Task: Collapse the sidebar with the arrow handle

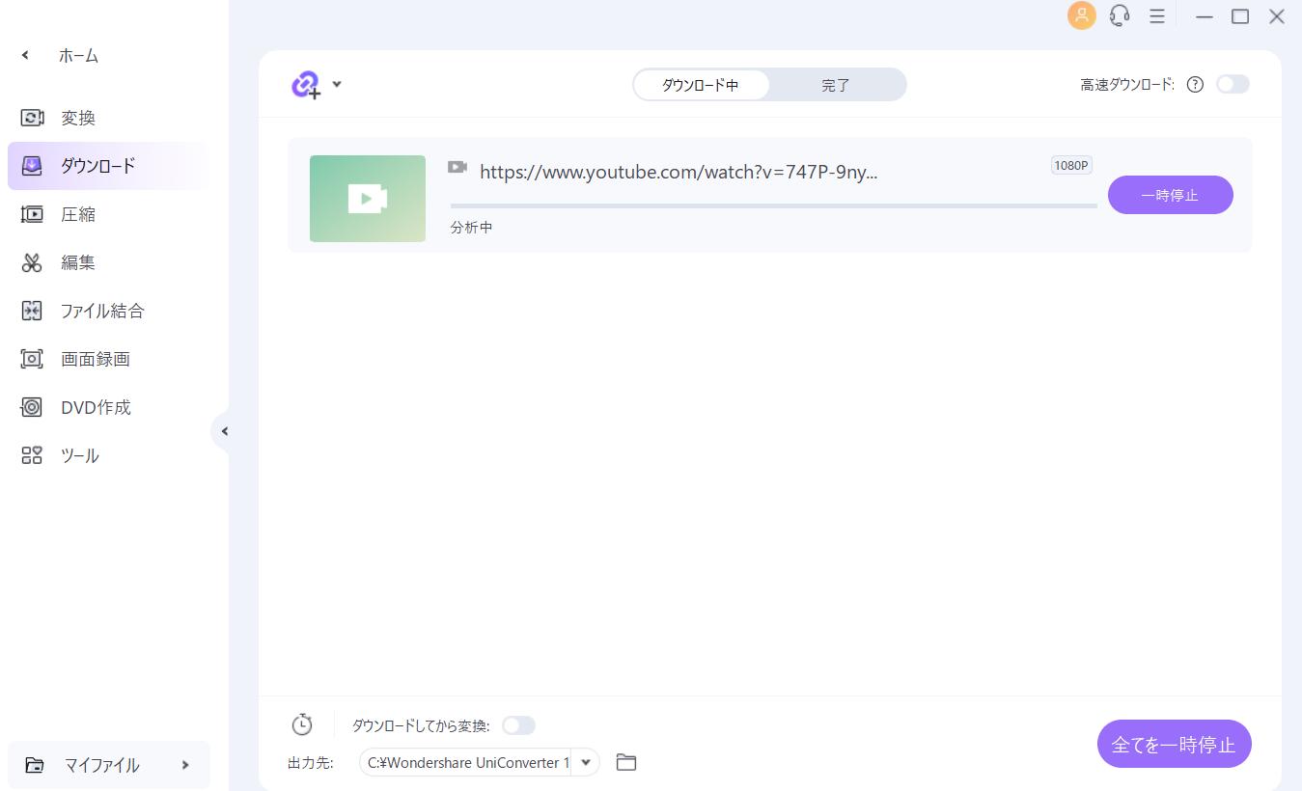Action: pos(223,431)
